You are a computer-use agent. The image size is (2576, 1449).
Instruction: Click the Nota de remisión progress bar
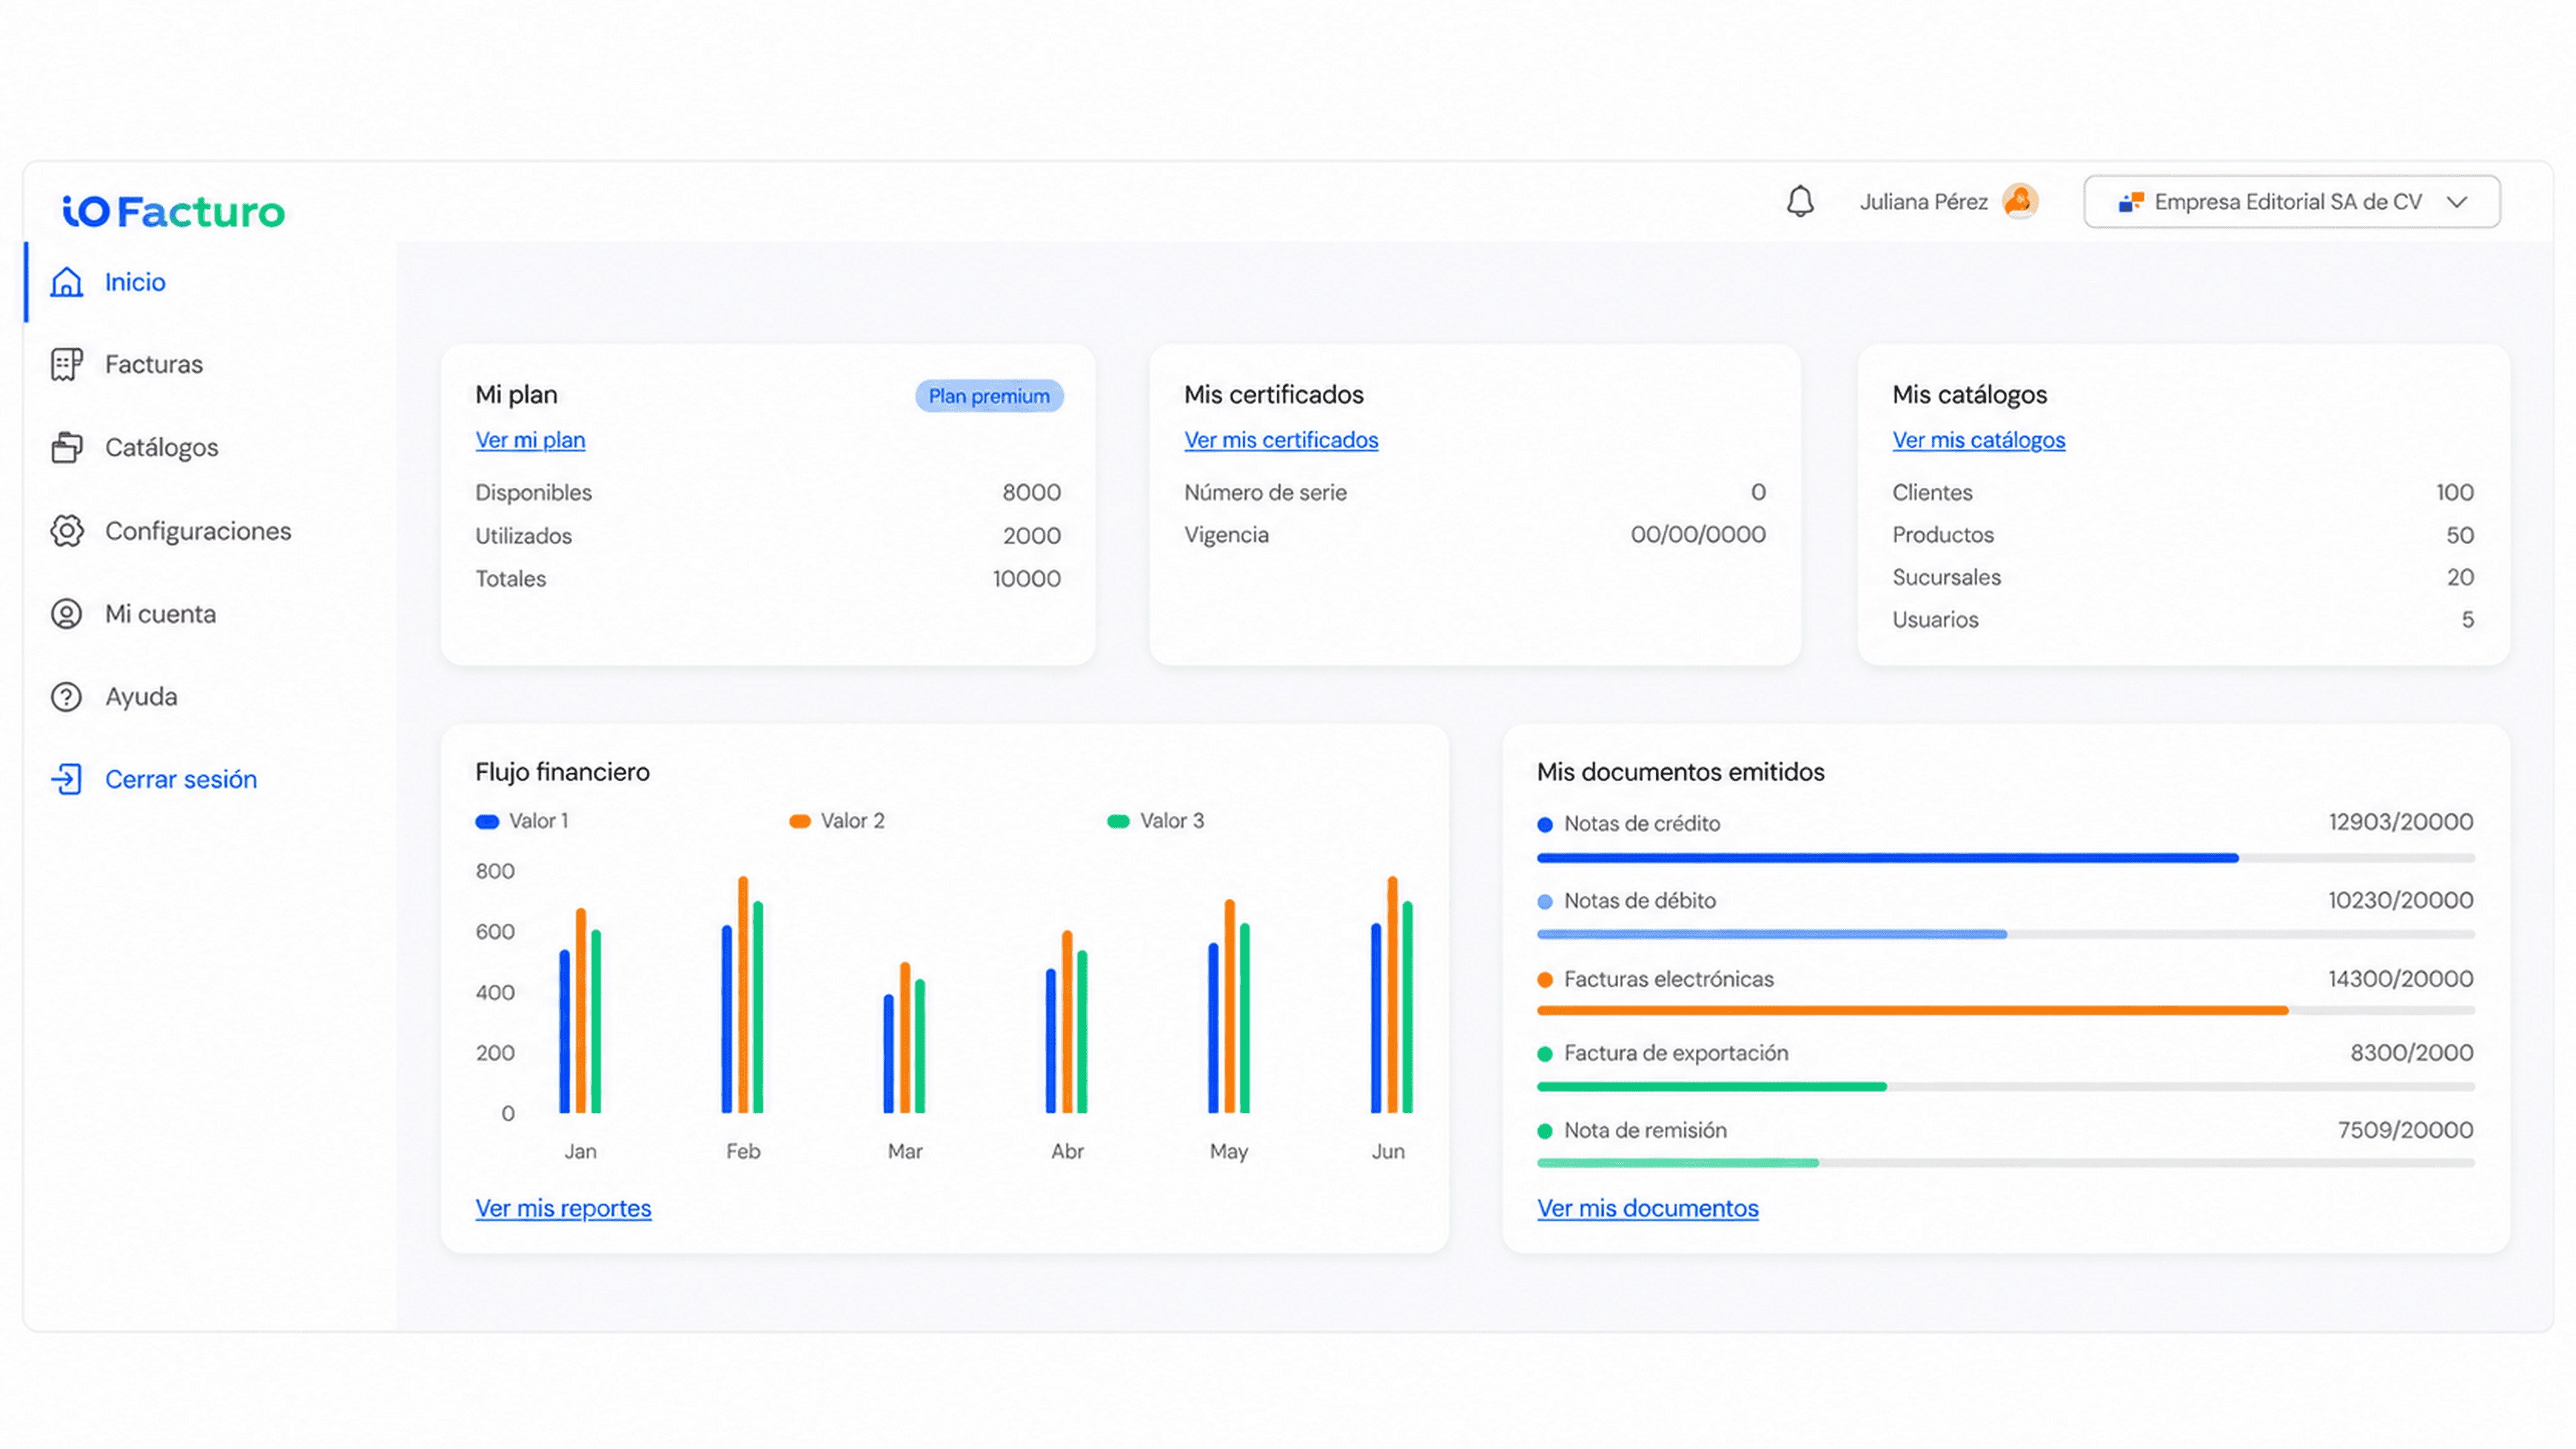click(2005, 1163)
